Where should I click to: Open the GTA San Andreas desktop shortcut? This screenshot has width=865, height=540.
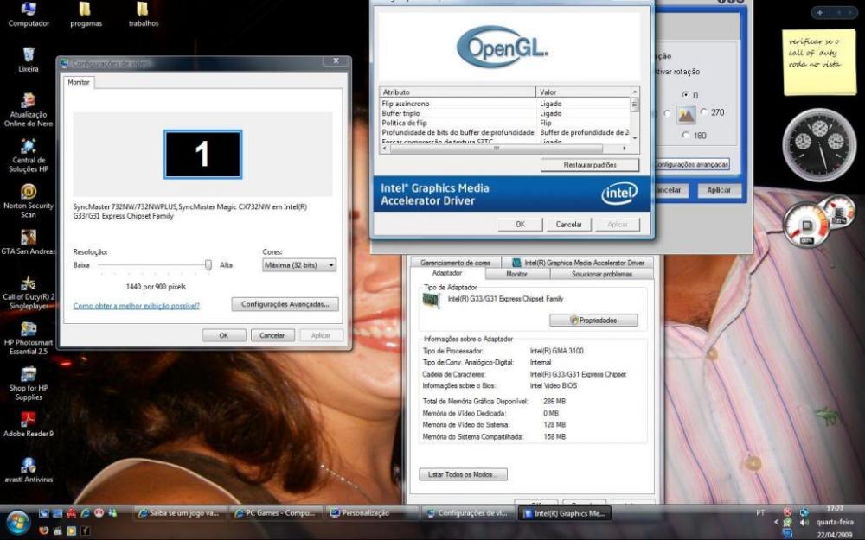[29, 238]
